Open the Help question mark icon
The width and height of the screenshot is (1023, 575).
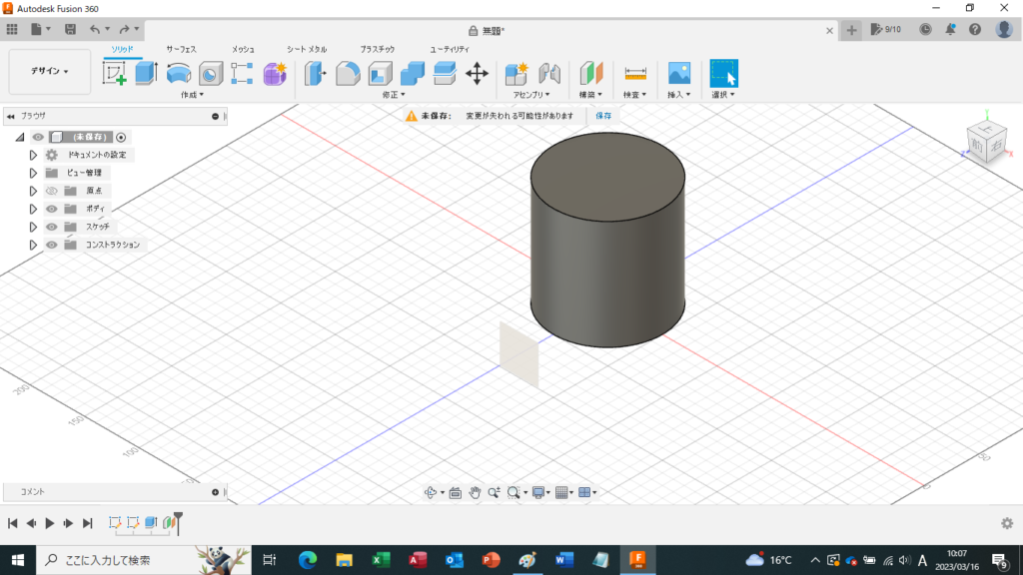(975, 29)
